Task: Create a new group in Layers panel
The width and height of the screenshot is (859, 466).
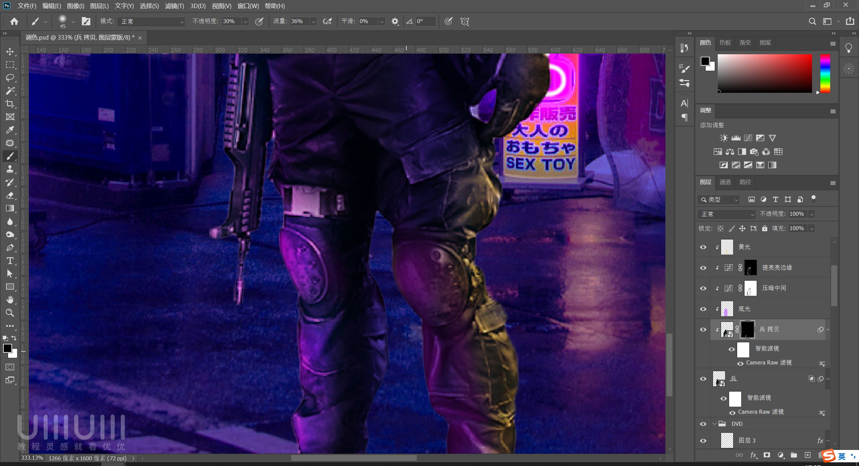Action: [x=794, y=455]
